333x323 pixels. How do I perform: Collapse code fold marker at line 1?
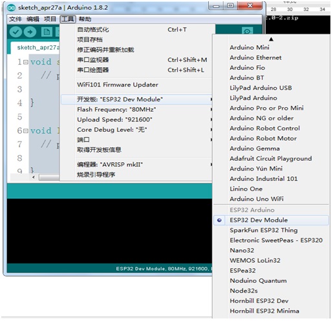pos(26,62)
